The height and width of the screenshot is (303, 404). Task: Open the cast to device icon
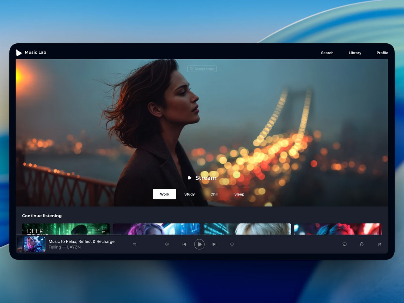coord(344,244)
